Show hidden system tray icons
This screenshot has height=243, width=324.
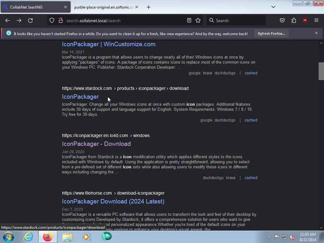[x=269, y=237]
